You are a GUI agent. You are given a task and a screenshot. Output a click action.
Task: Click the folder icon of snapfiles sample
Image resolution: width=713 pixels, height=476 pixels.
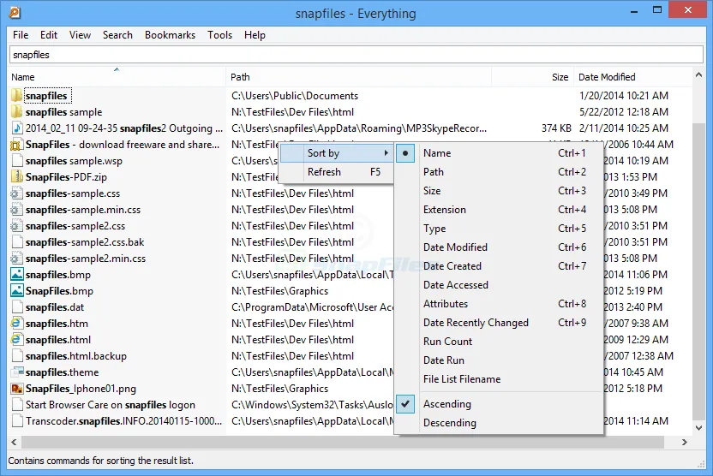[17, 112]
